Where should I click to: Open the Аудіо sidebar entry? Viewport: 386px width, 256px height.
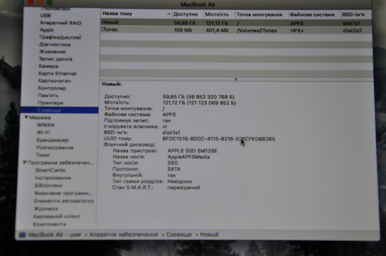tap(47, 30)
